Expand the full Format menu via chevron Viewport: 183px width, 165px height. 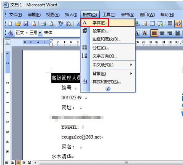click(x=108, y=88)
